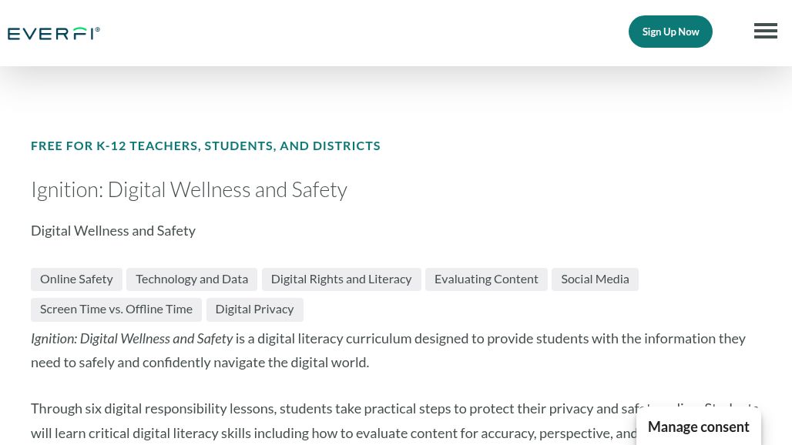
Task: Click the Free for K-12 Teachers heading
Action: (206, 146)
